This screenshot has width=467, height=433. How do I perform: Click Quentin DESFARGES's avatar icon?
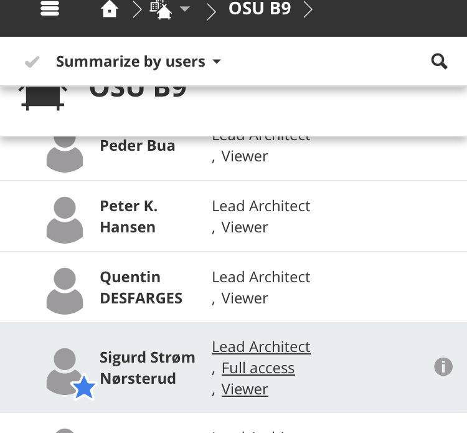65,290
